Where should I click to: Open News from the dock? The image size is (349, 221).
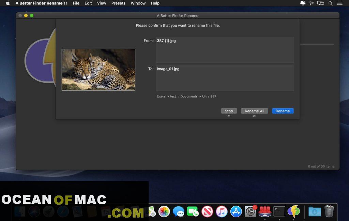(207, 211)
